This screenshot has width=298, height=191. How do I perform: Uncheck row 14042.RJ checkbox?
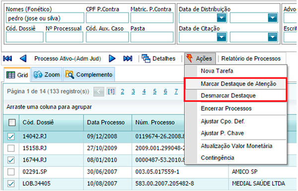pos(11,137)
